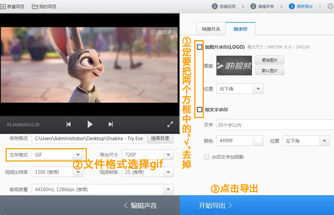Click the watermark 文字 input field
The image size is (334, 215).
[x=275, y=125]
